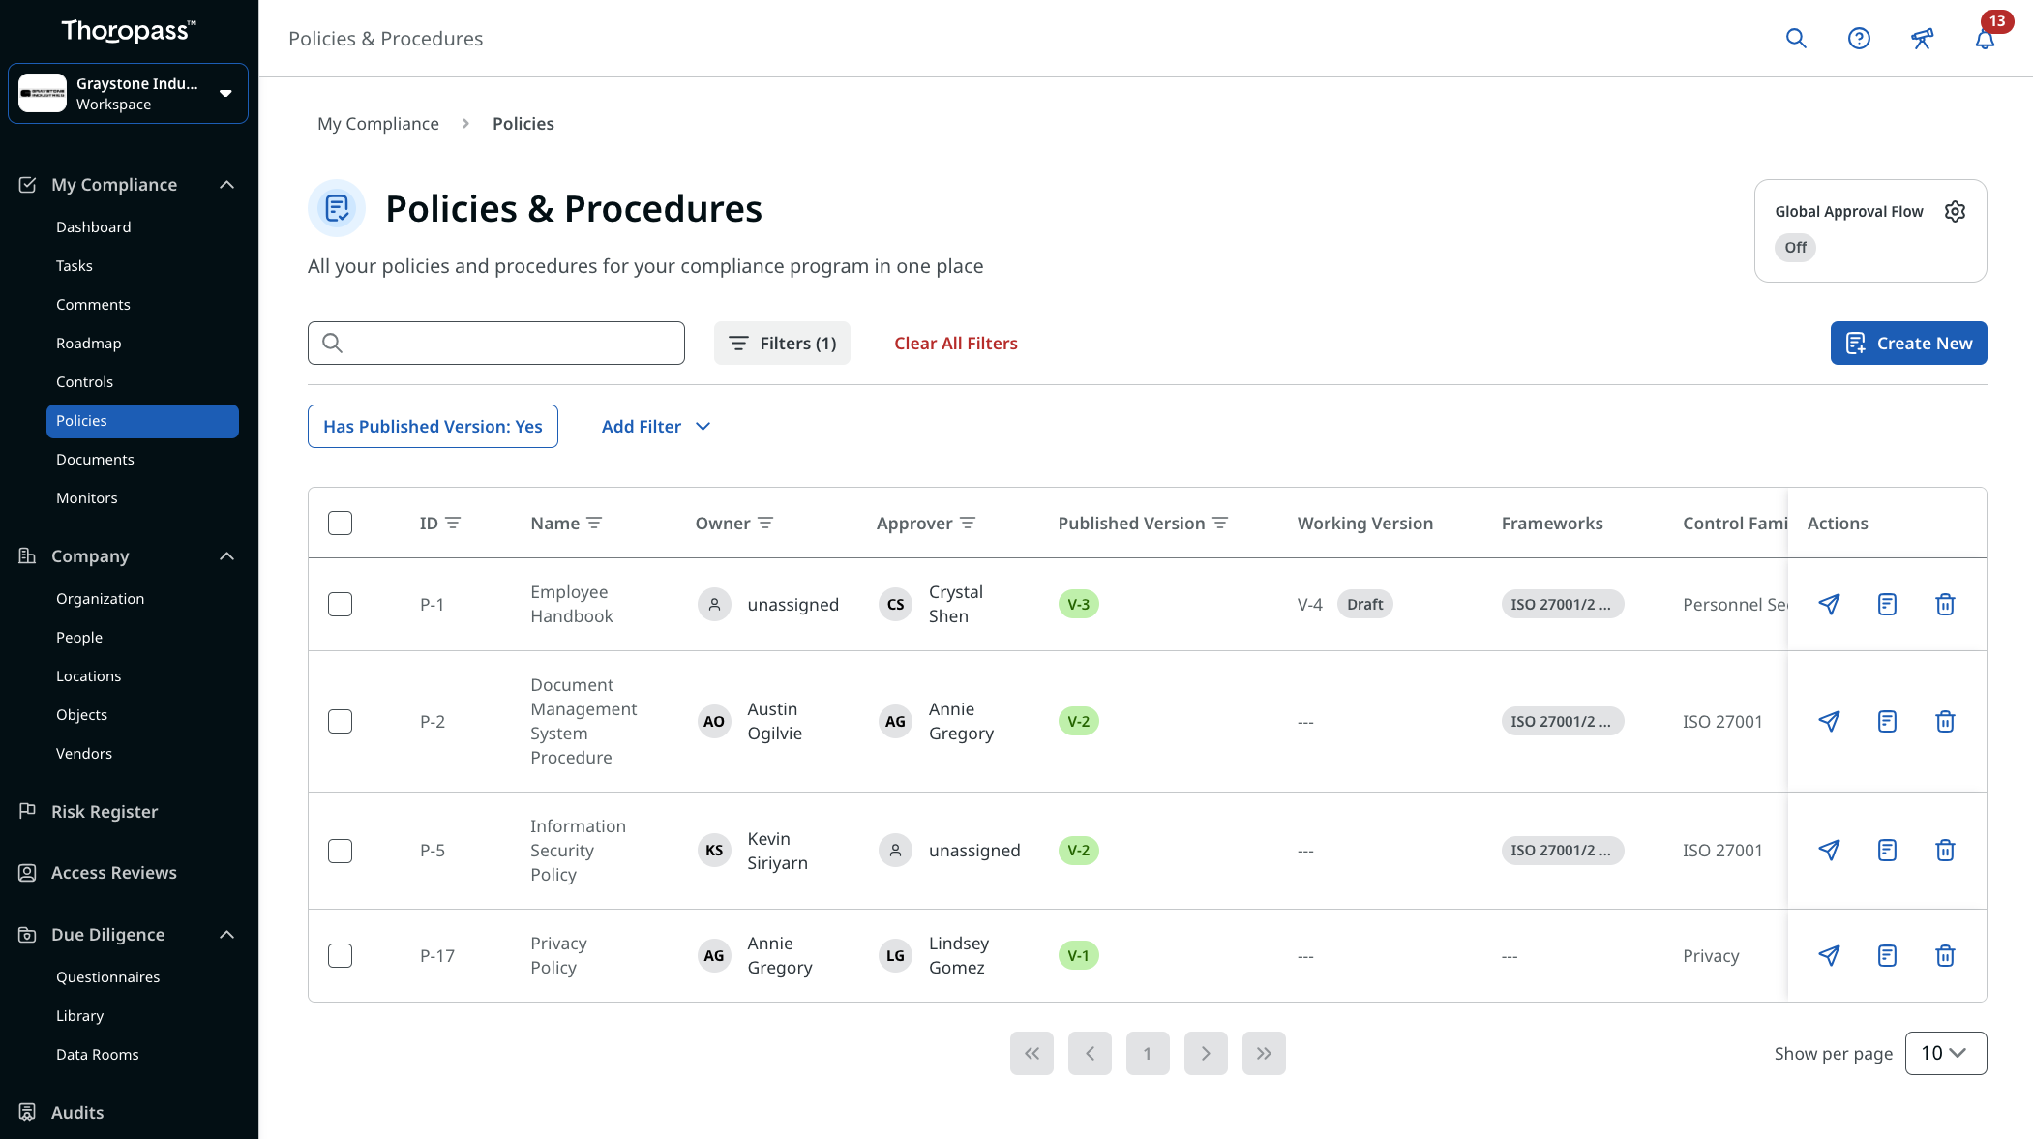Click trash icon for Privacy Policy row

tap(1945, 956)
